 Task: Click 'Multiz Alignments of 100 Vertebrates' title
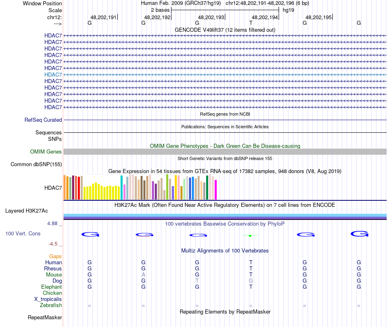(x=225, y=251)
